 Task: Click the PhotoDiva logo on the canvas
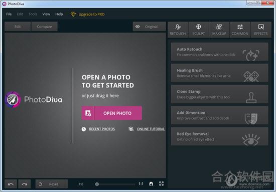tap(34, 99)
